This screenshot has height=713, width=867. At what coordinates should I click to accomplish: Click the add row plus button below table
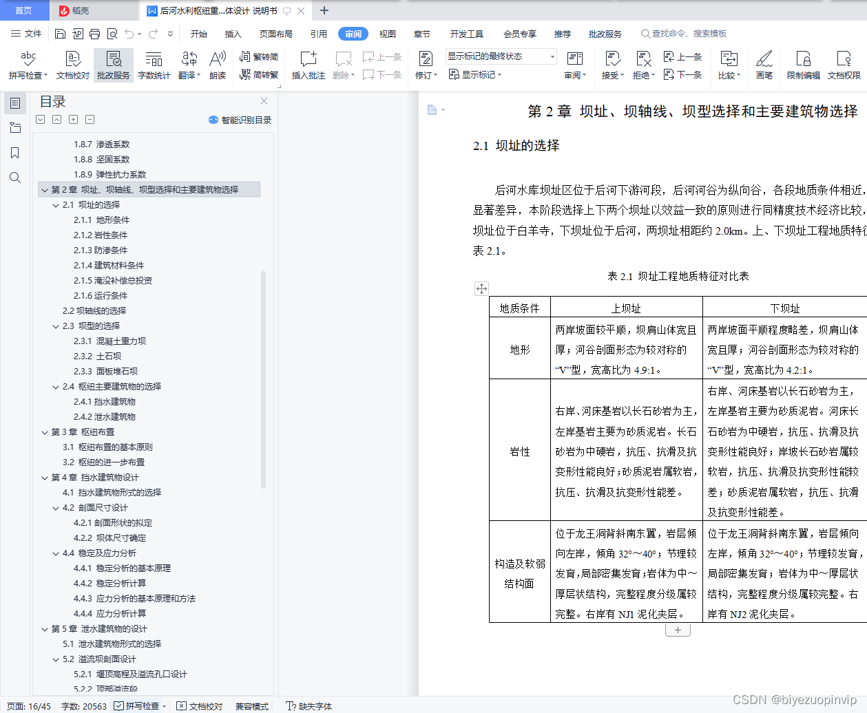click(678, 630)
